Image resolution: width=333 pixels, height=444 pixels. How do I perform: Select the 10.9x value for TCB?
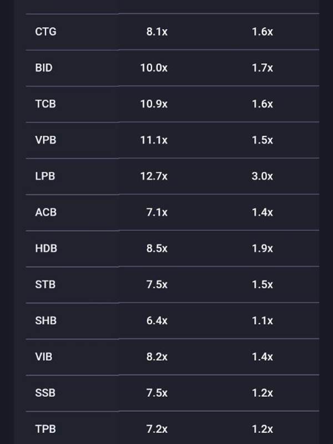tap(154, 104)
